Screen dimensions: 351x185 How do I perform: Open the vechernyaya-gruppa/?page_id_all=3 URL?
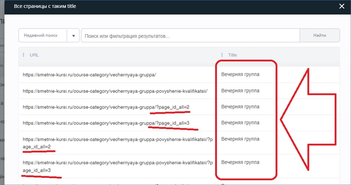tap(106, 123)
